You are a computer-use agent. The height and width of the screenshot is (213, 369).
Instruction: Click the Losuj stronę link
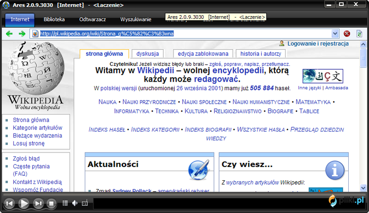coord(29,143)
